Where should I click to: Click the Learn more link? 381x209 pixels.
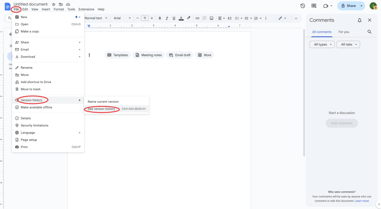(x=362, y=201)
